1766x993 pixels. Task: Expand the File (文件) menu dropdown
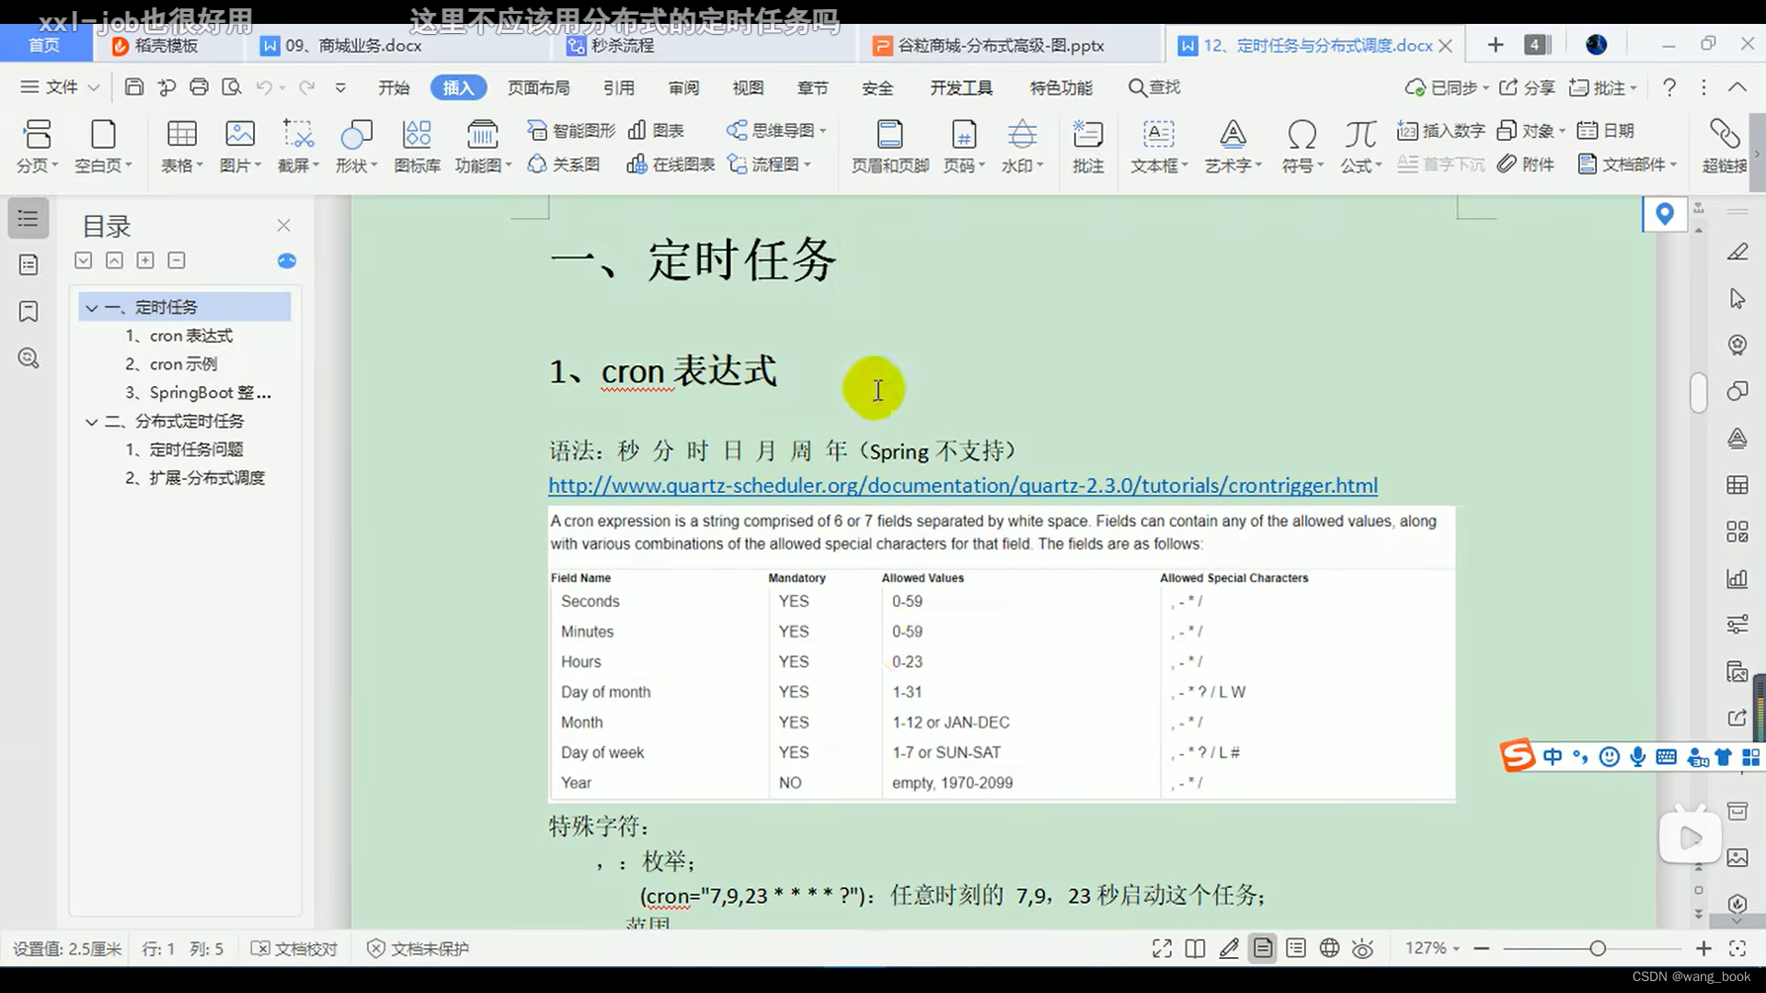(60, 87)
